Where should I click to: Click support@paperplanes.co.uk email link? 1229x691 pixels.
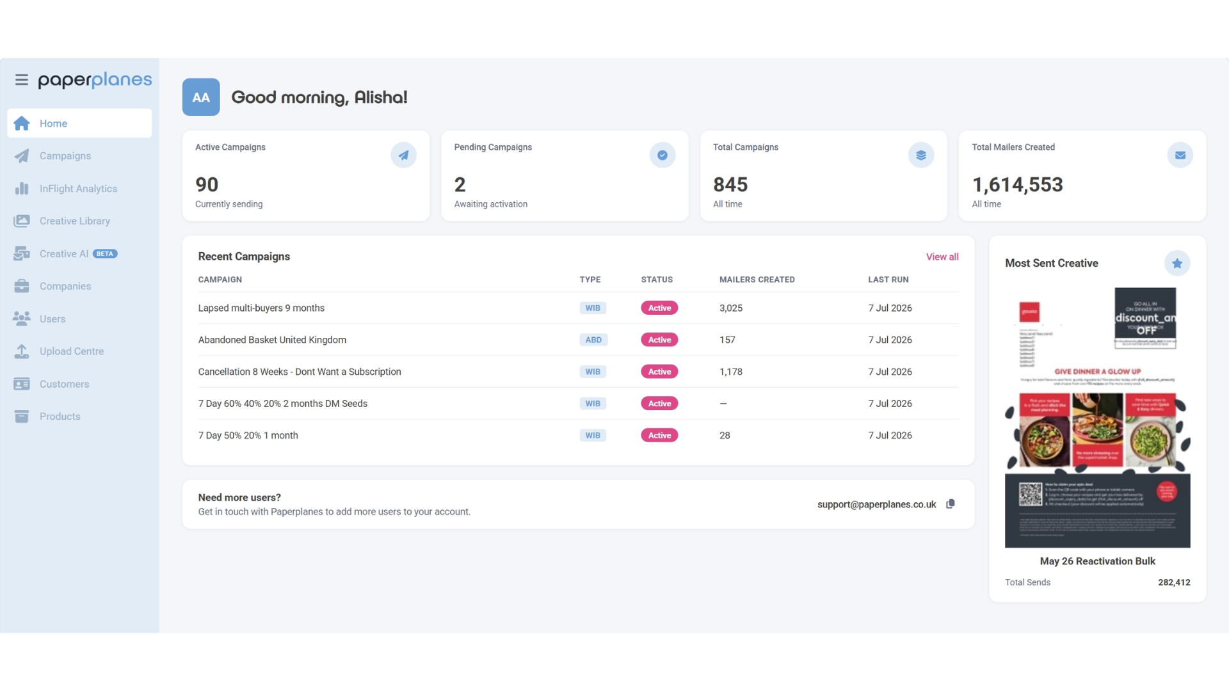point(877,504)
